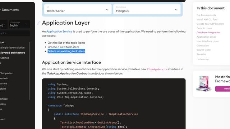Viewport: 230px width, 129px height.
Task: Click GetListAsync method in code block
Action: (107, 123)
